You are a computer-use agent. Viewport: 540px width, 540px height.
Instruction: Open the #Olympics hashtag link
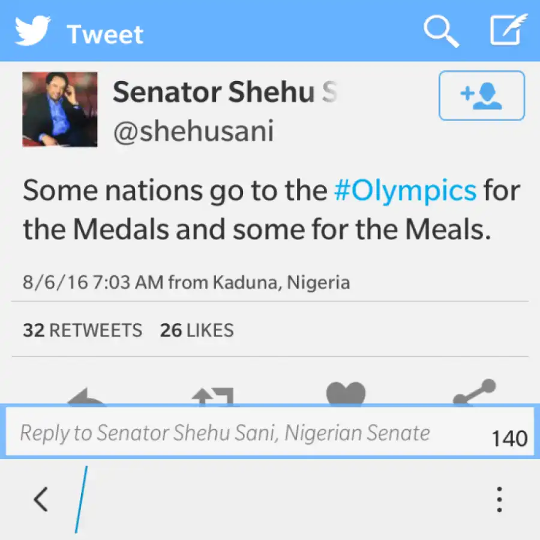(x=405, y=191)
